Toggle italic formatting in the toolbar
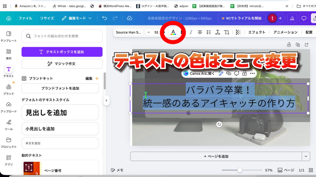This screenshot has width=316, height=177. (x=191, y=32)
